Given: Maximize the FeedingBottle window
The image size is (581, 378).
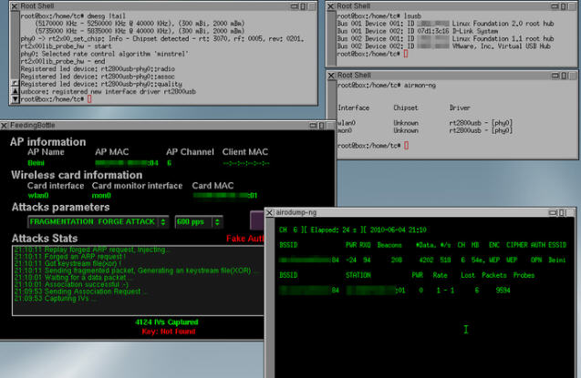Looking at the screenshot, I should pos(321,126).
